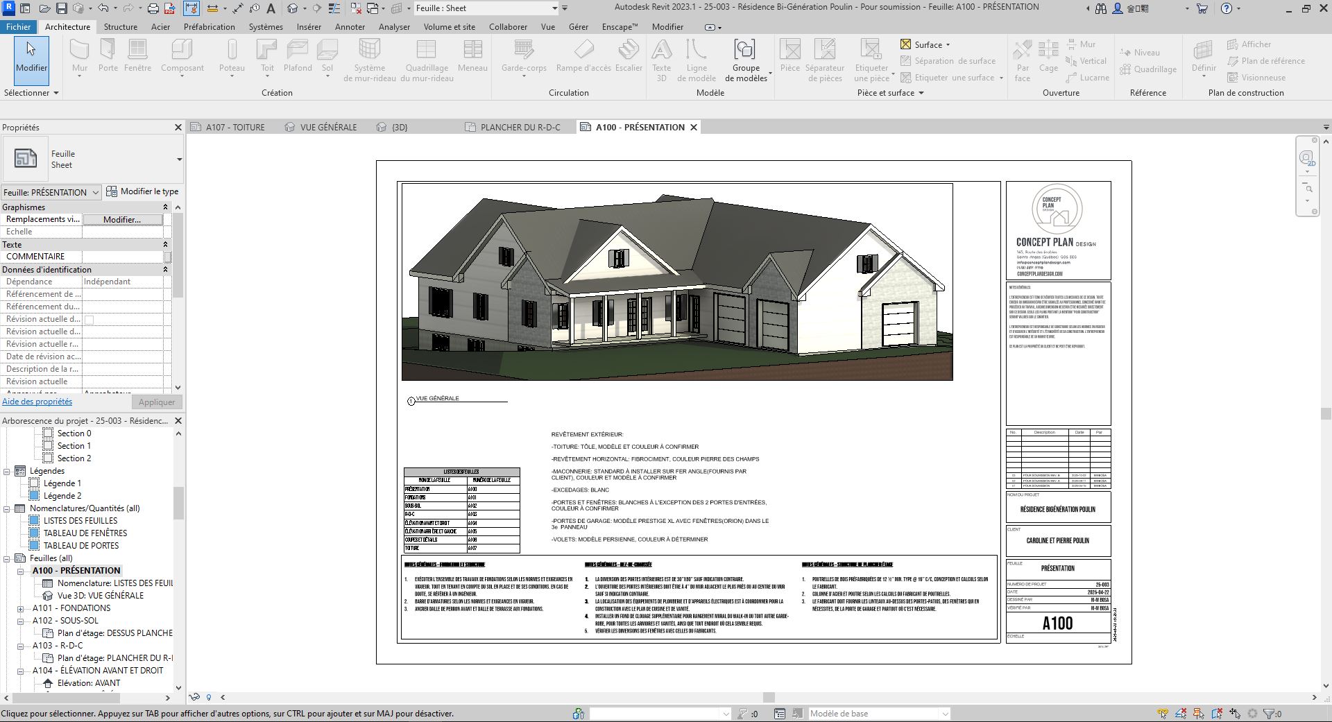Select the Escalier stairs tool
This screenshot has height=722, width=1332.
[629, 56]
